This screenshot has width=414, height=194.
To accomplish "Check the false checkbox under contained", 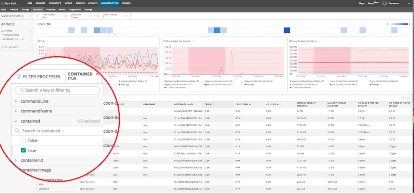I will click(23, 140).
